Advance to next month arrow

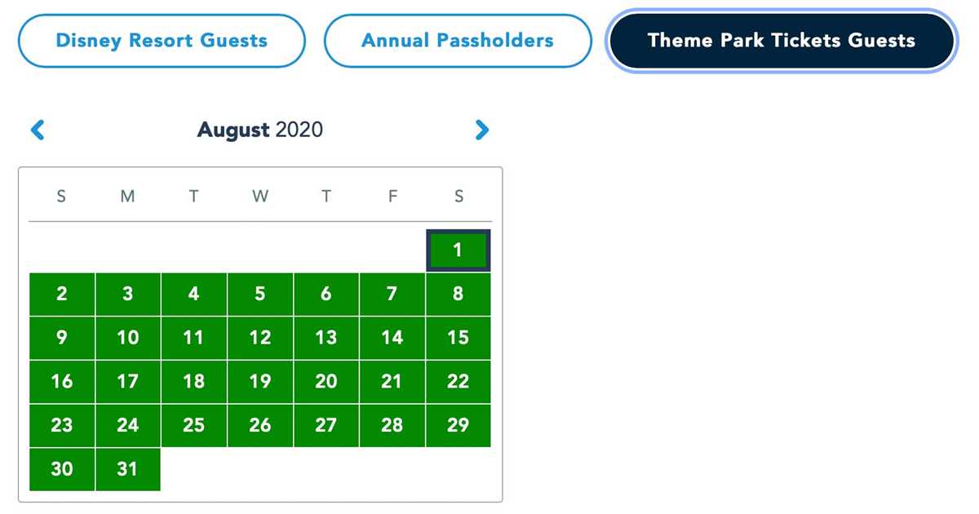(x=482, y=130)
